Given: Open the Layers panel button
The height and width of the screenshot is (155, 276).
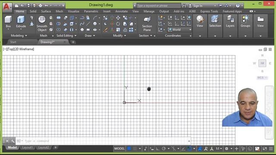Looking at the screenshot, I should point(230,22).
